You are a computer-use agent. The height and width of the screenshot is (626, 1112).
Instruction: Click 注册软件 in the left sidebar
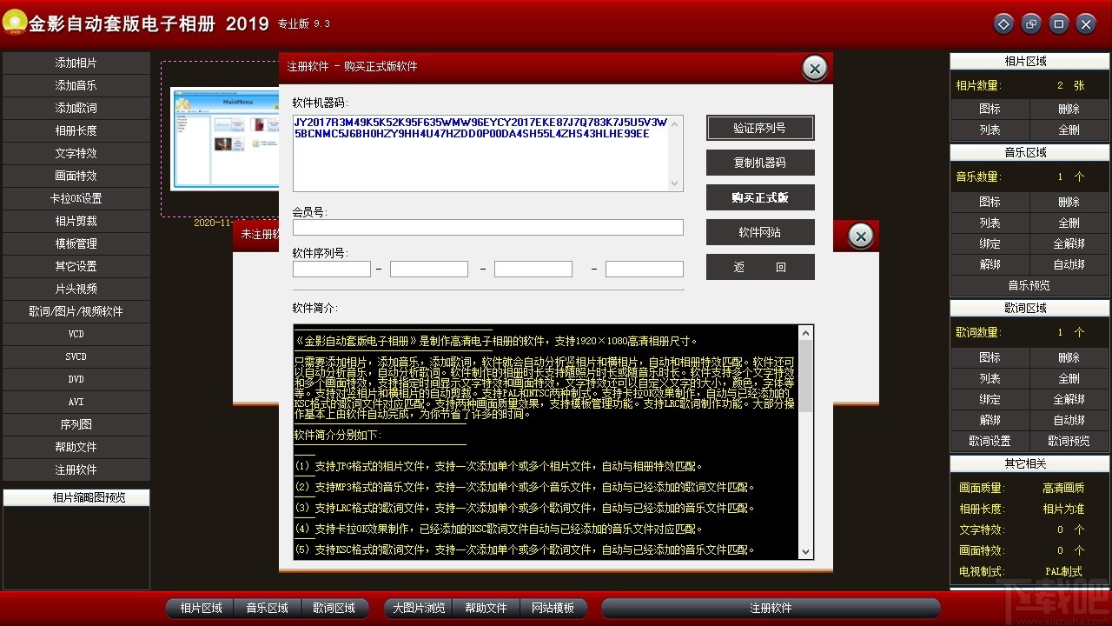click(76, 470)
